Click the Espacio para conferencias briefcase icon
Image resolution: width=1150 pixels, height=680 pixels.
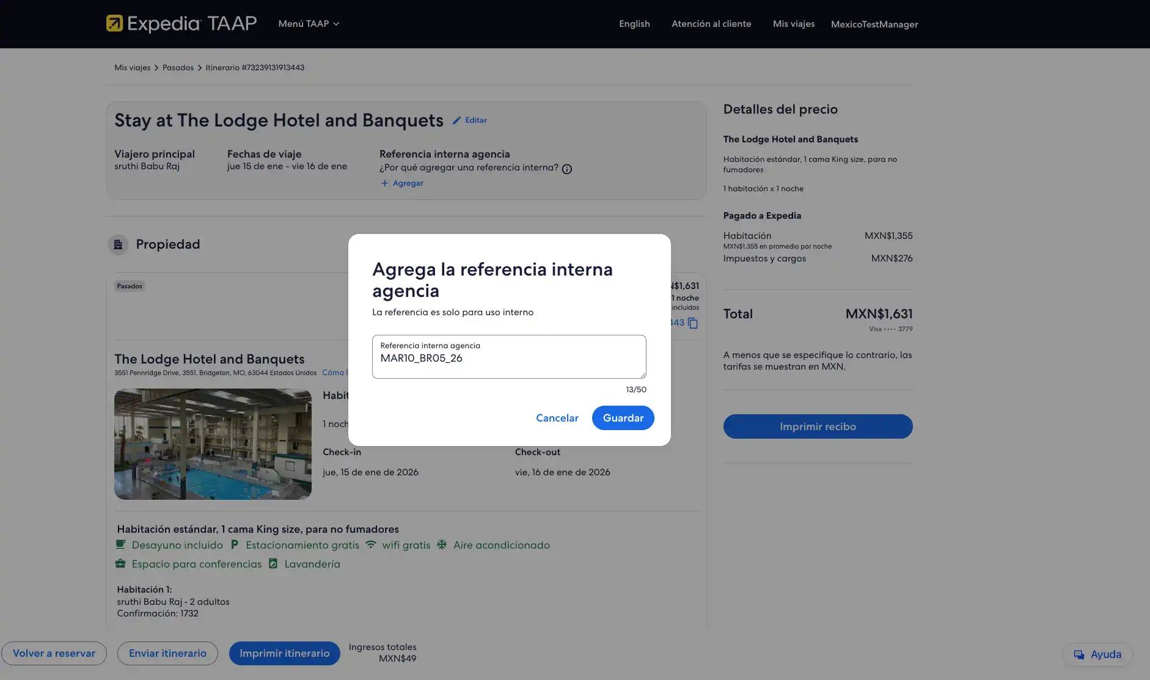120,563
